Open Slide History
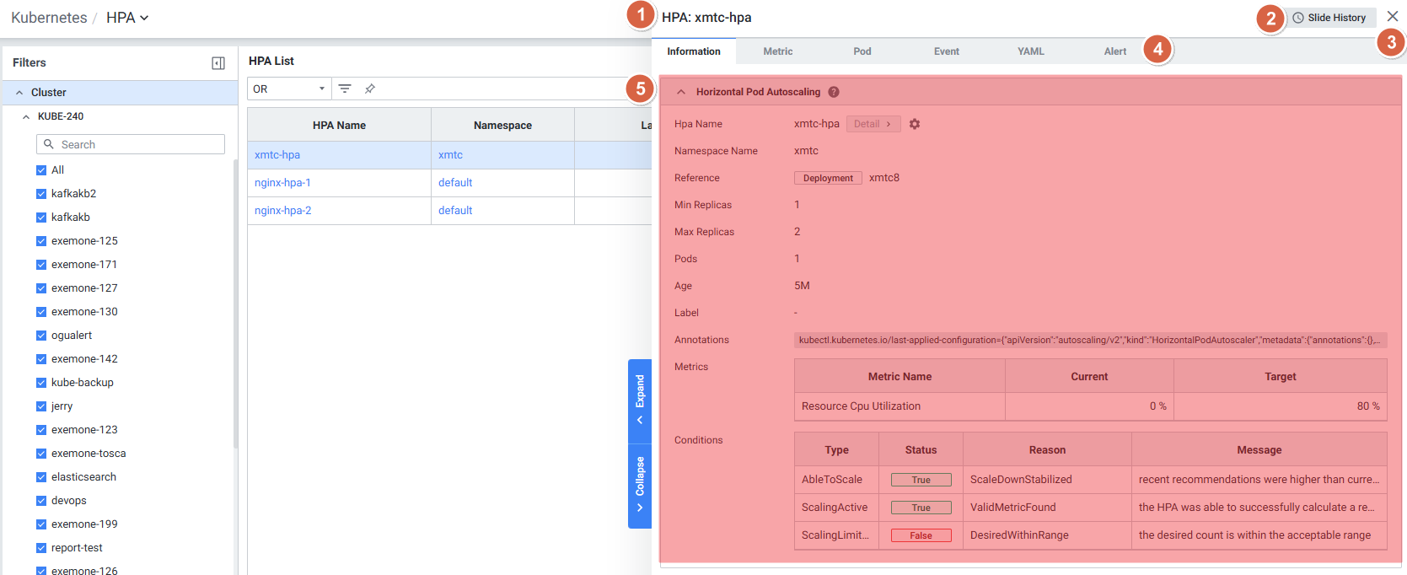The height and width of the screenshot is (575, 1407). (x=1329, y=18)
